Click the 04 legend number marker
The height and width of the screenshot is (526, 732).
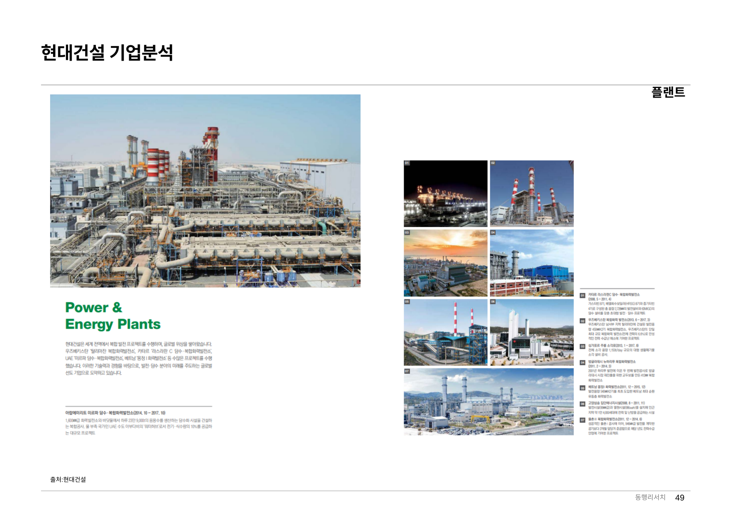coord(582,362)
